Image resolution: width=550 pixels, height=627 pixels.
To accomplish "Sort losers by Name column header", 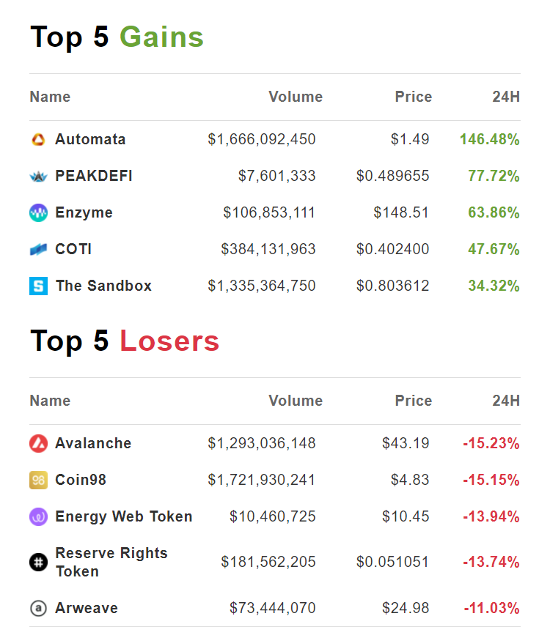I will click(x=50, y=401).
